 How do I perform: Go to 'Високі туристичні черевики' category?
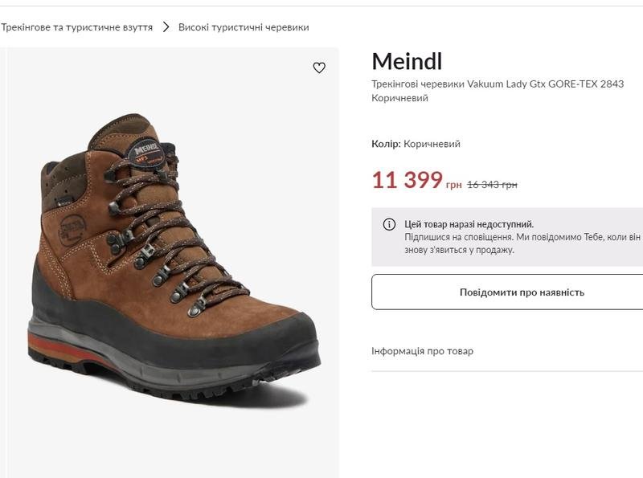pos(244,27)
